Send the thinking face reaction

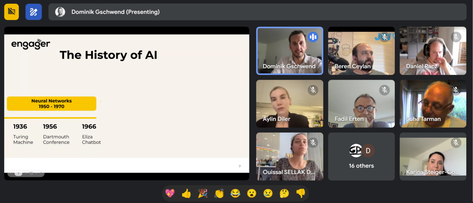click(x=284, y=193)
